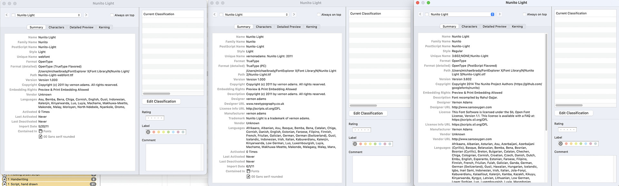619x186 pixels.
Task: Click the set icon beside '1 Handwriting'
Action: (x=5, y=180)
